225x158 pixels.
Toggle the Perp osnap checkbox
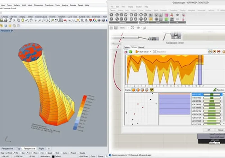click(x=32, y=153)
